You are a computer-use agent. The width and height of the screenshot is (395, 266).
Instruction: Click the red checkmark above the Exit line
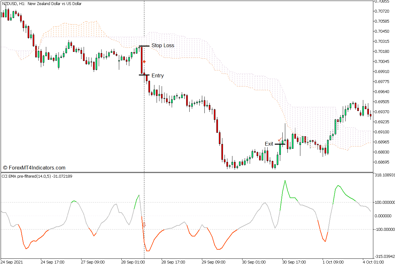[280, 140]
